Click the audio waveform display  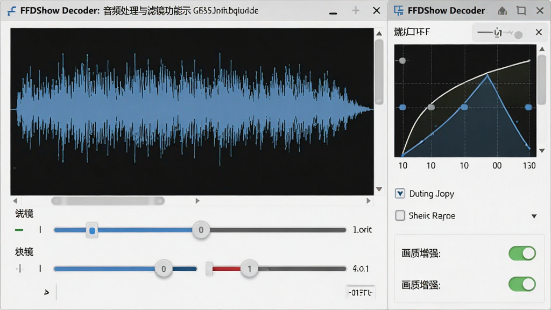pyautogui.click(x=192, y=112)
